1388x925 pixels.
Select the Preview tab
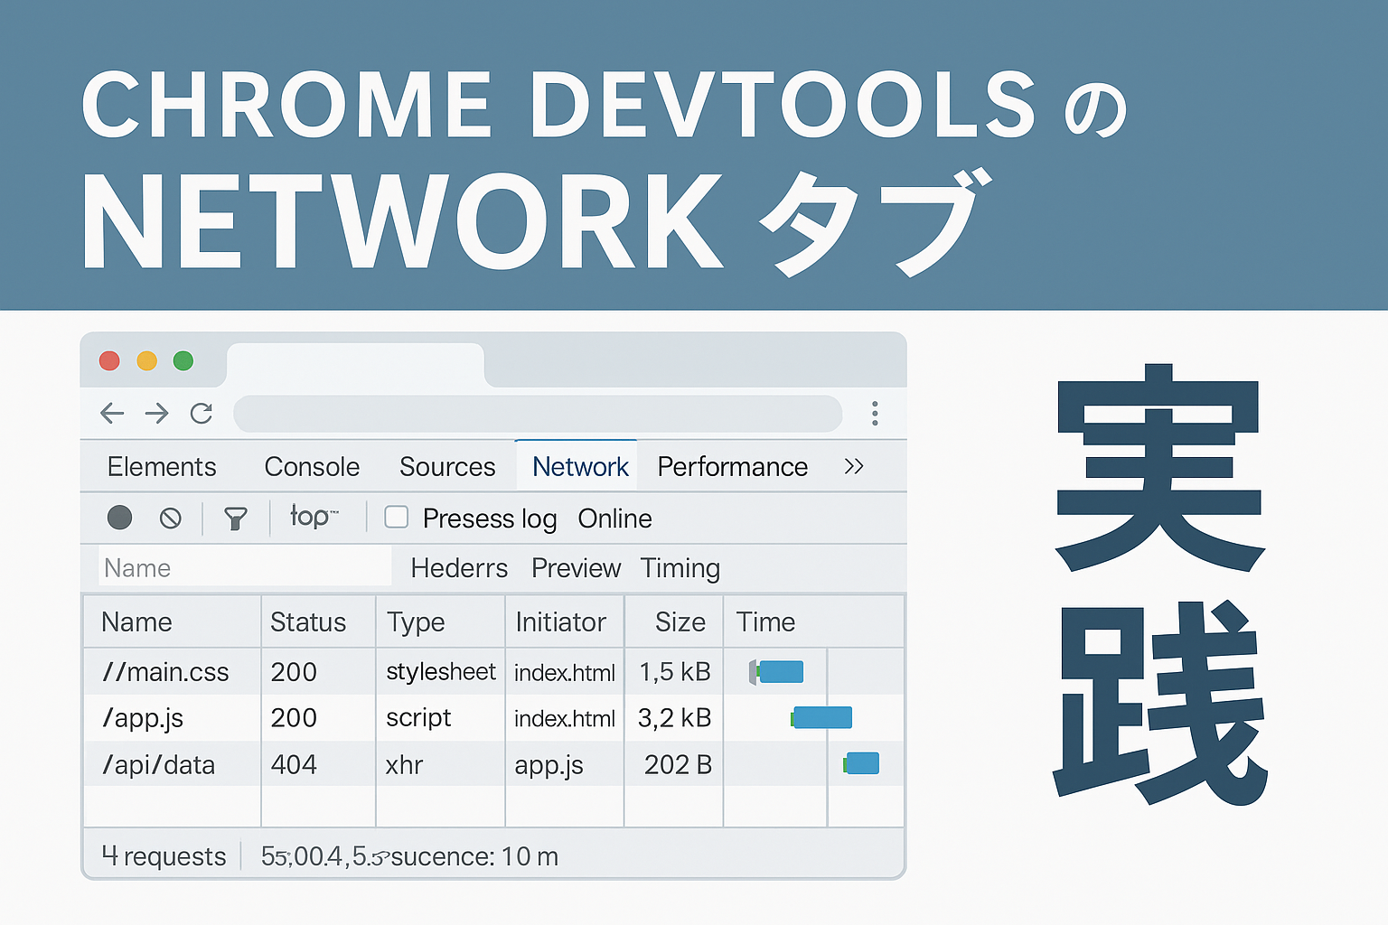pos(576,568)
